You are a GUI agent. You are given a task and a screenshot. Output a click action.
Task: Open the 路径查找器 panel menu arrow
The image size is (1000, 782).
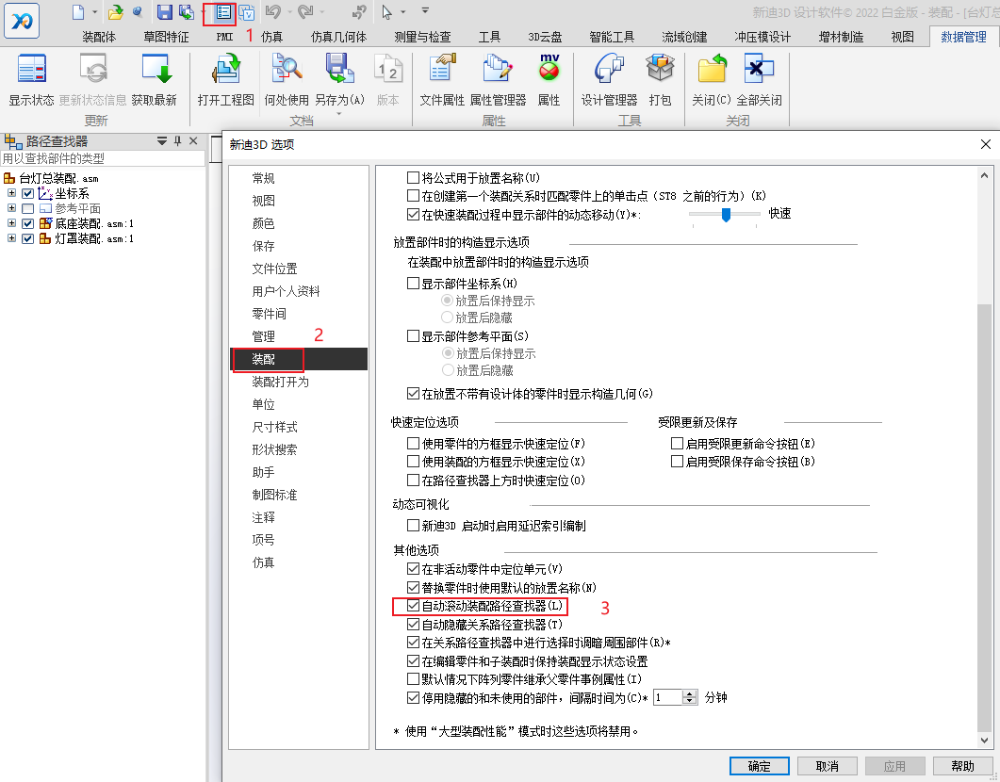(x=162, y=140)
